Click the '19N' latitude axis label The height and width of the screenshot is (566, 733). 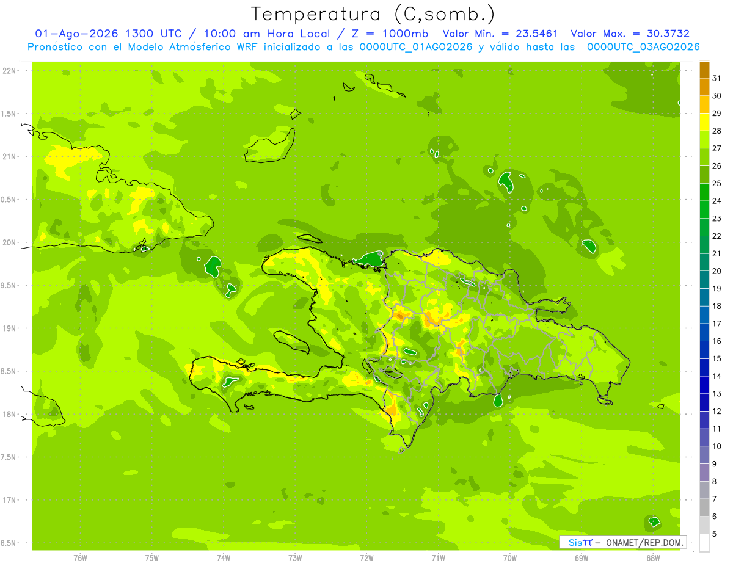[9, 328]
